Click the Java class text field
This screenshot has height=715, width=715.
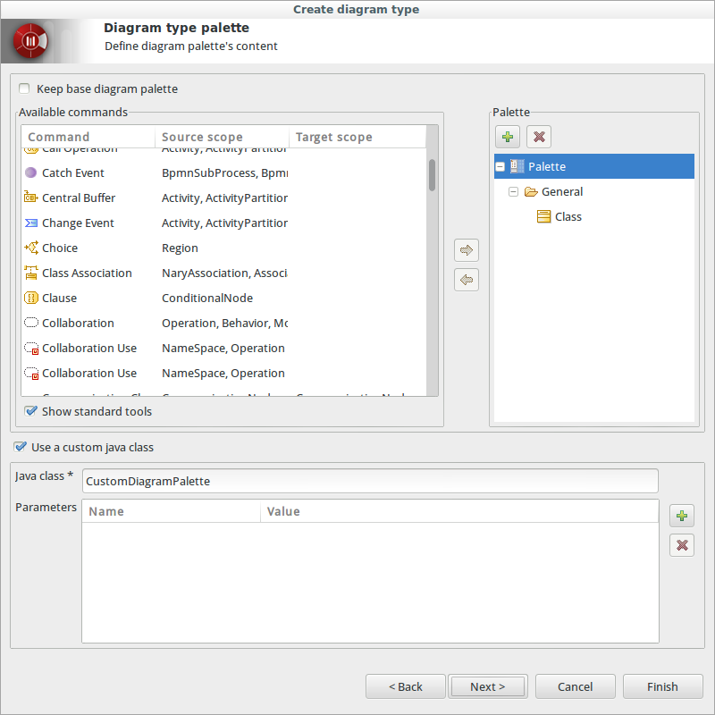pos(370,481)
